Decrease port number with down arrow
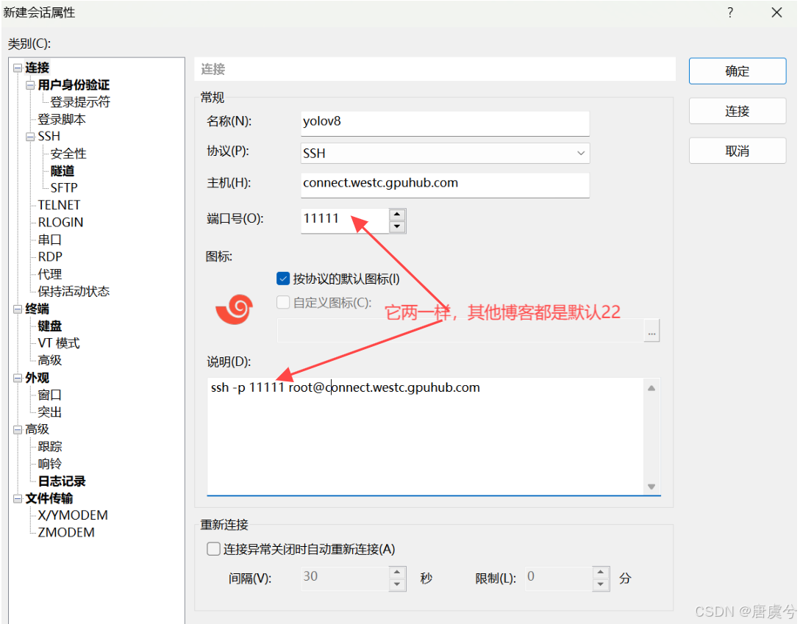 pyautogui.click(x=397, y=227)
